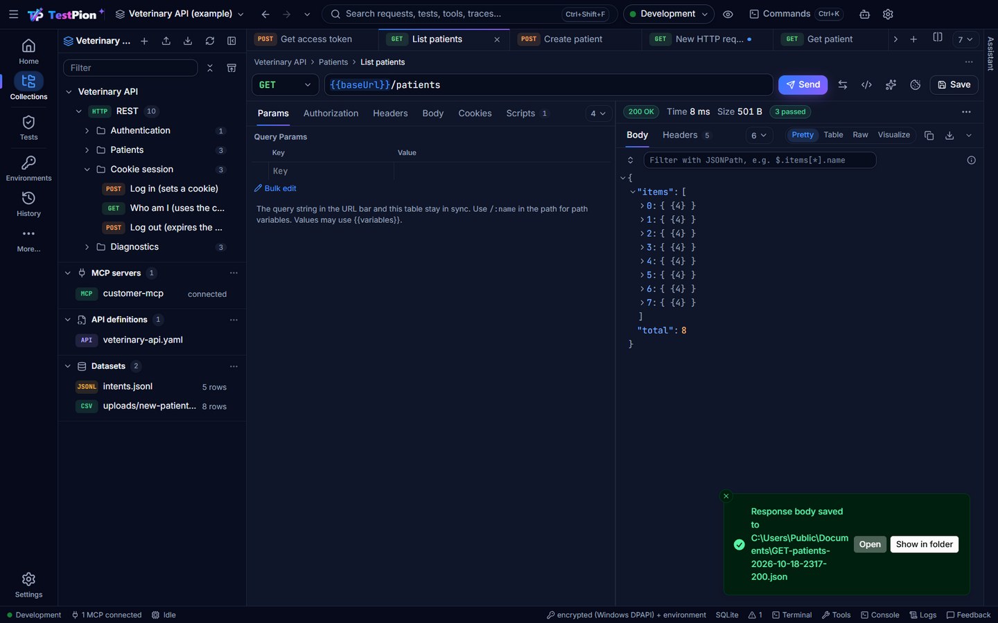Click the add-new plus icon in collections panel
This screenshot has height=623, width=998.
[144, 41]
